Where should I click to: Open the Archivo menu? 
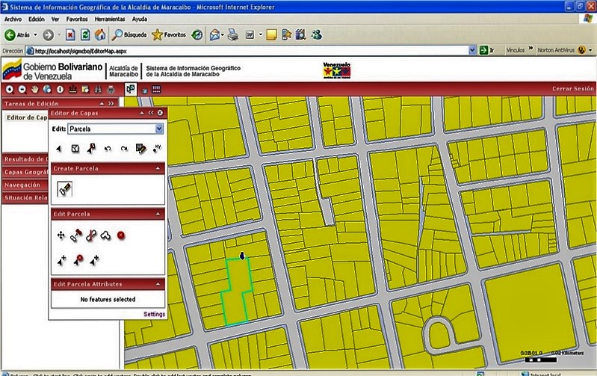(x=13, y=18)
